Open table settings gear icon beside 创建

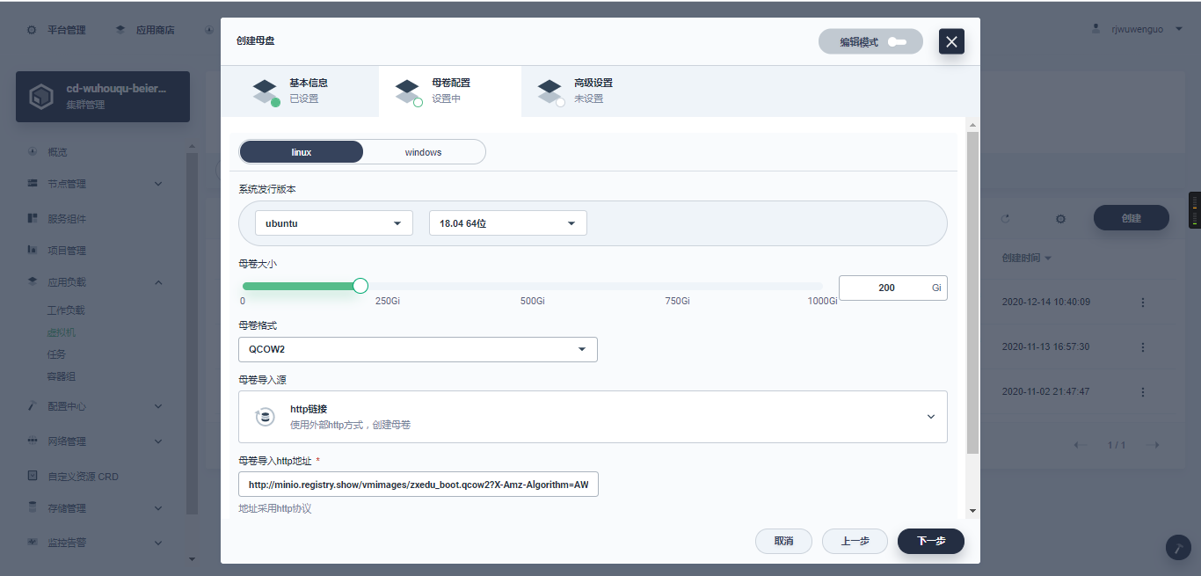tap(1060, 218)
